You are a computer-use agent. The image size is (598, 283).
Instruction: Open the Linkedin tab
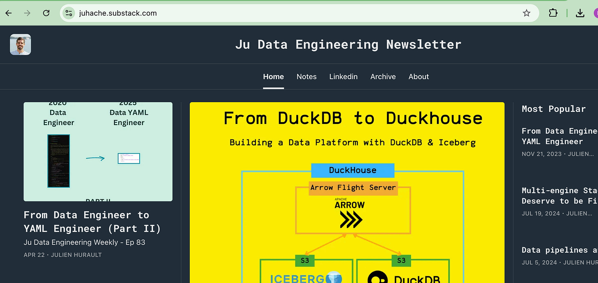coord(343,77)
